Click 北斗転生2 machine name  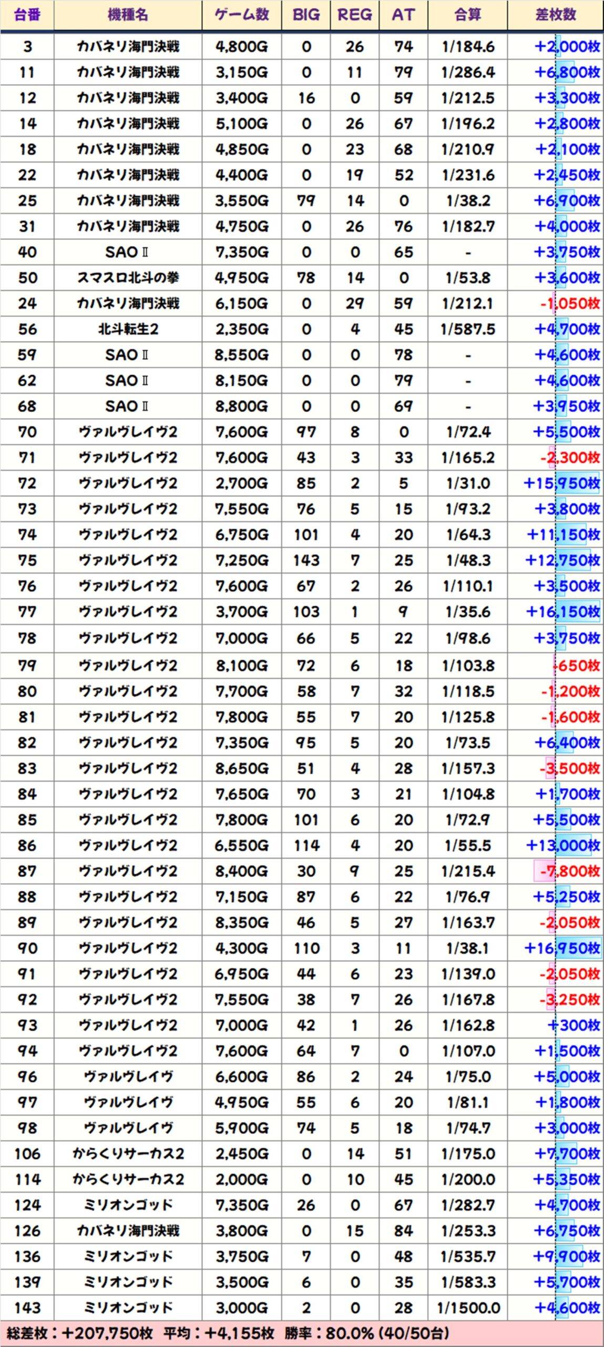tap(128, 329)
